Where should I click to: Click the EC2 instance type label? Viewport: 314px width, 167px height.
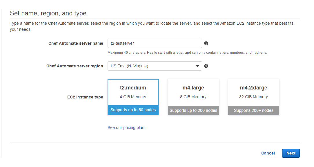(x=85, y=97)
